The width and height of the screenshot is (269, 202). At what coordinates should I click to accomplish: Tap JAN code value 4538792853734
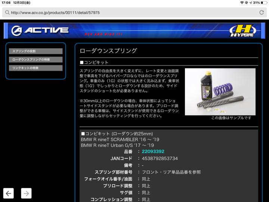coord(160,158)
